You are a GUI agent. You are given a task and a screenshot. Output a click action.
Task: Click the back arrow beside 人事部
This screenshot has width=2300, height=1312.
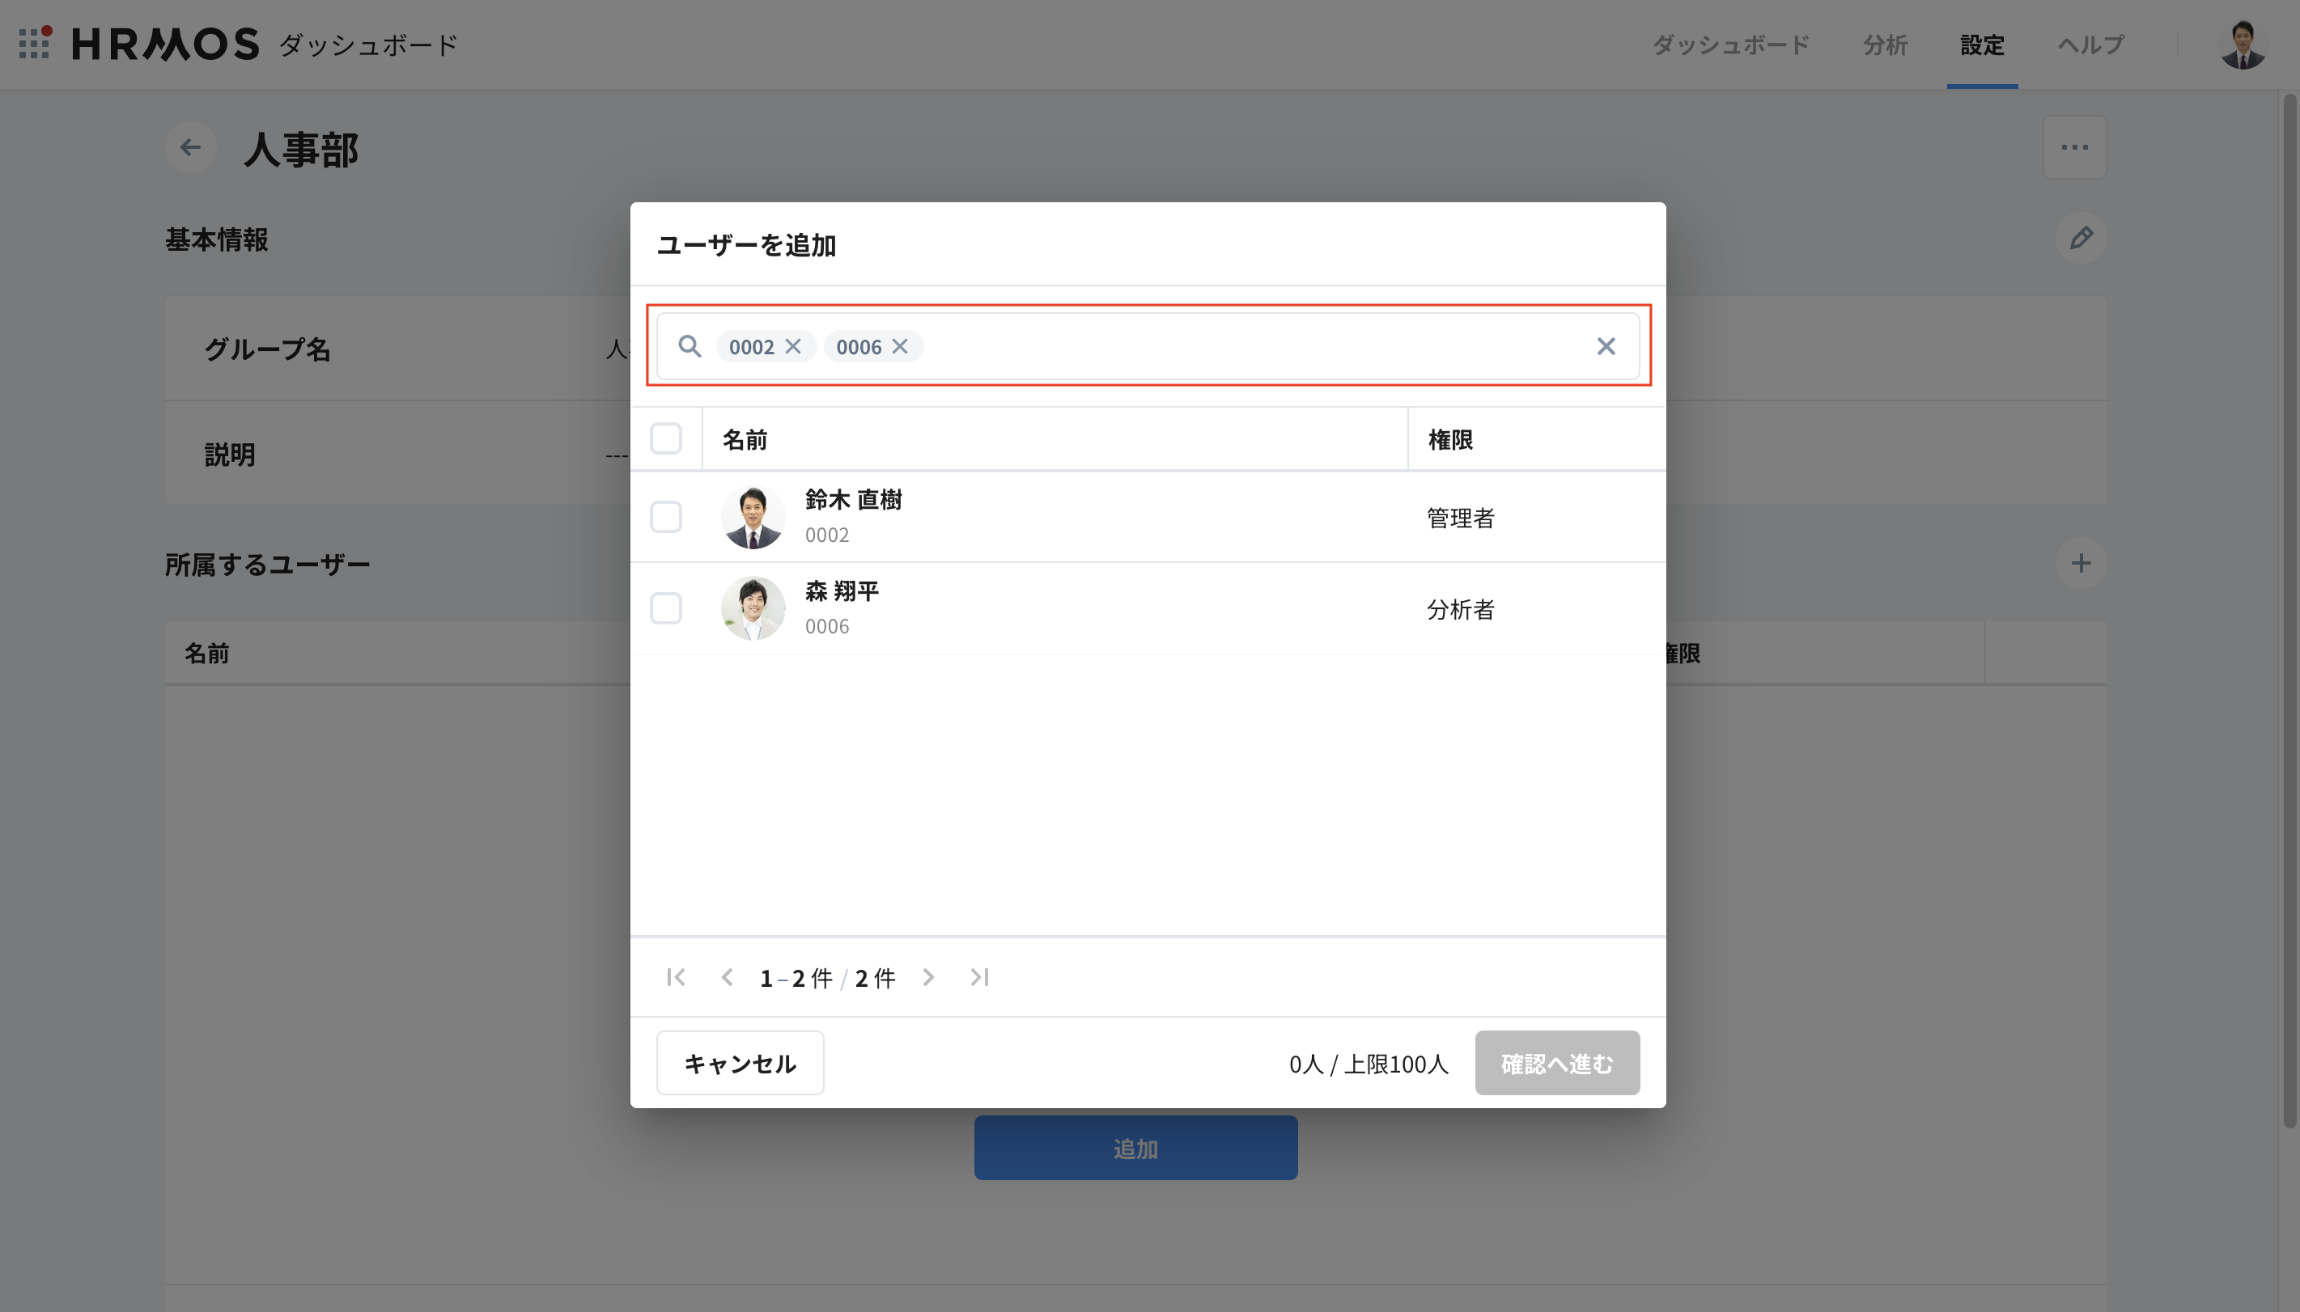(190, 148)
